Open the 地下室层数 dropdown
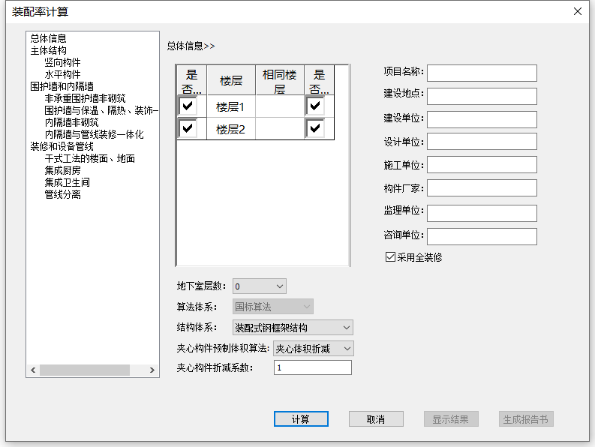 point(260,286)
